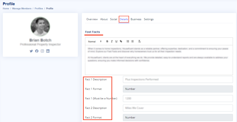
Task: Expand the Normal text style dropdown
Action: [x=95, y=41]
